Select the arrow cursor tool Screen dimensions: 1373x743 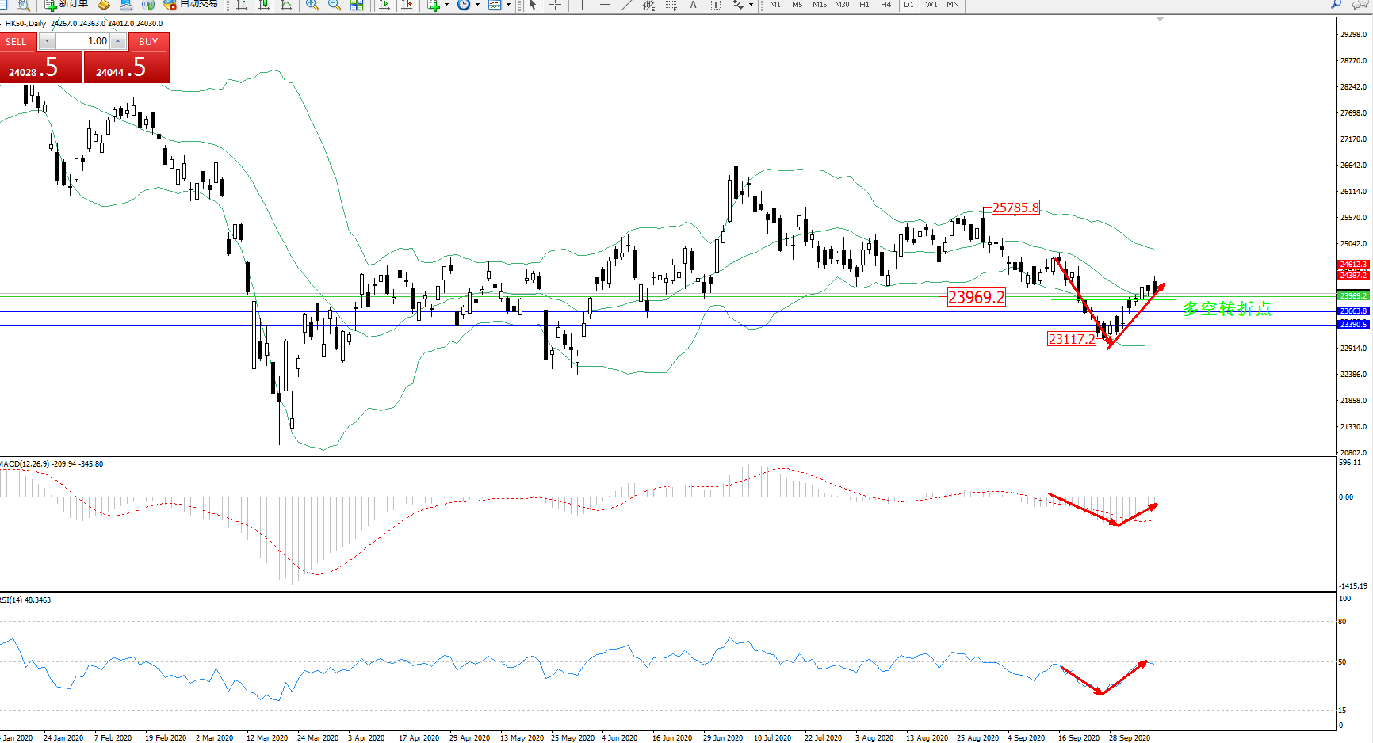(533, 5)
